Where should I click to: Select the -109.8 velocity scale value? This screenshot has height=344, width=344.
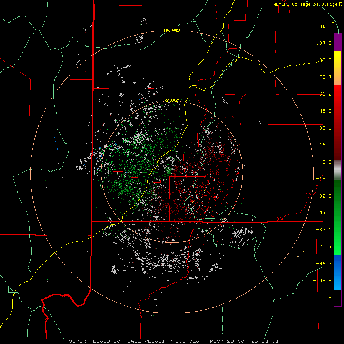323,281
